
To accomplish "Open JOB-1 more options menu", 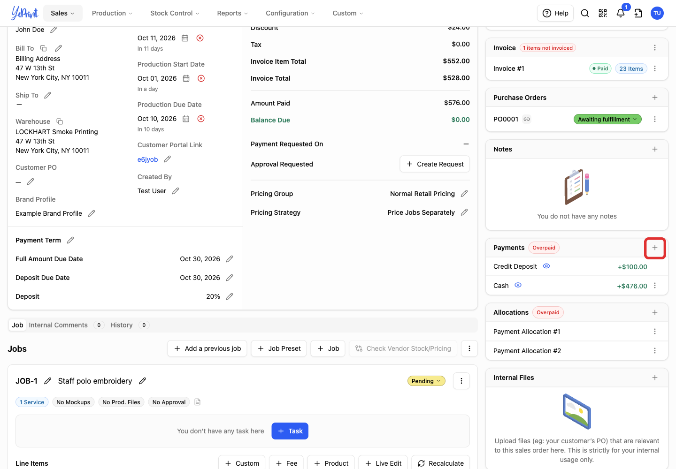I will [x=461, y=381].
